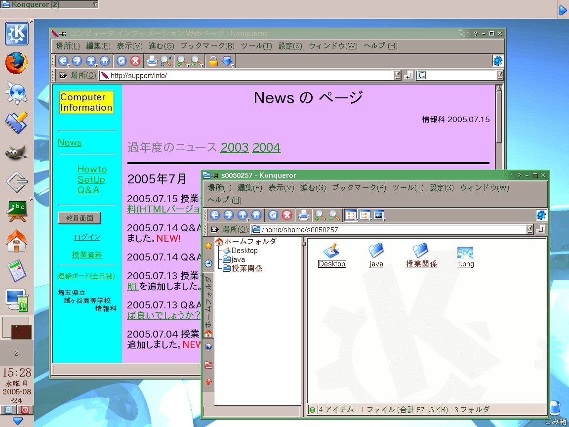
Task: Launch Firefox from the left panel
Action: coord(16,63)
